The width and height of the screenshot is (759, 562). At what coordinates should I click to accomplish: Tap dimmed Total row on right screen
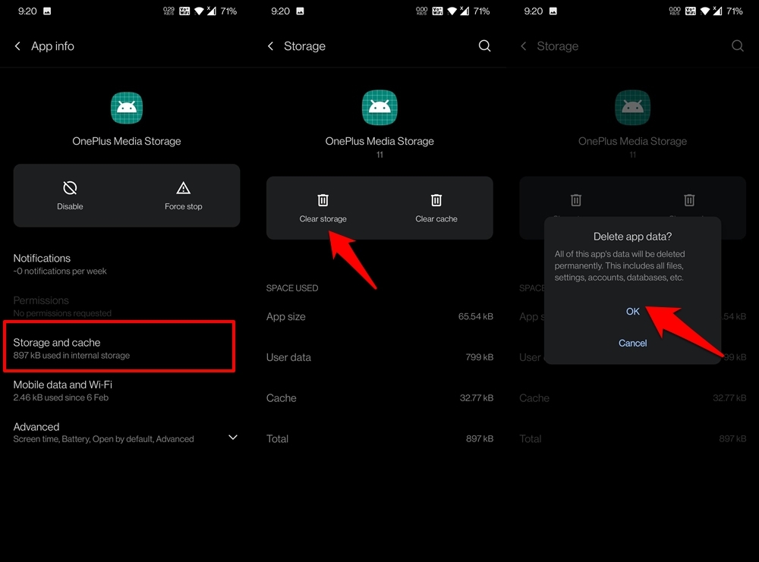pyautogui.click(x=633, y=438)
